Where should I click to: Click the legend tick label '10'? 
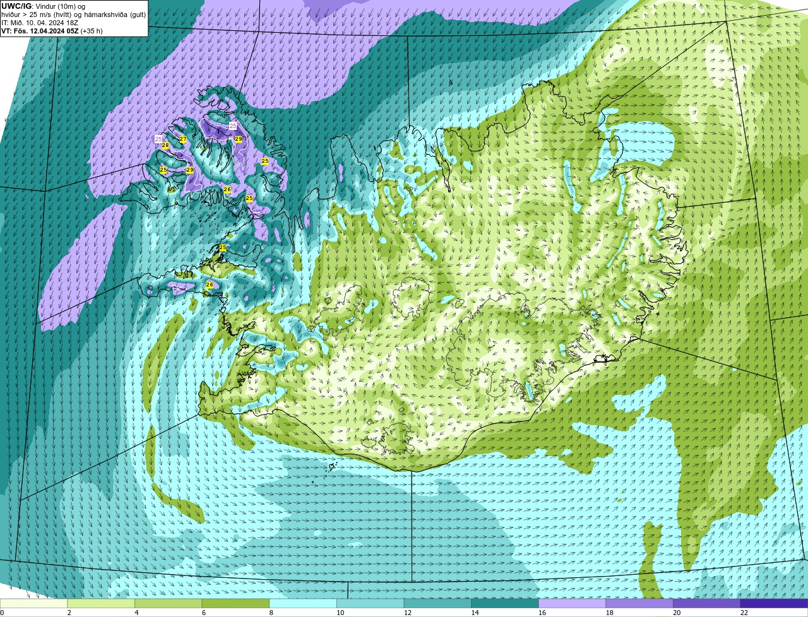pyautogui.click(x=340, y=613)
